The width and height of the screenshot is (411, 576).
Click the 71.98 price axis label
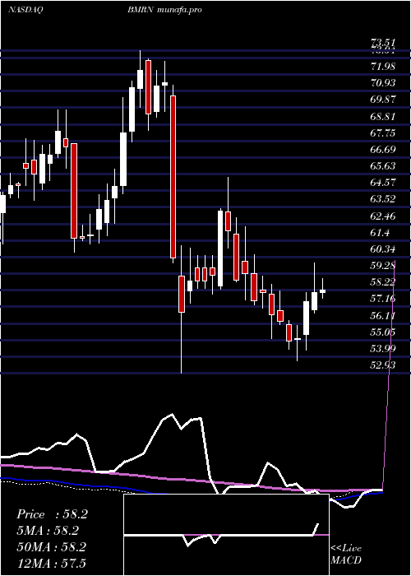(384, 67)
